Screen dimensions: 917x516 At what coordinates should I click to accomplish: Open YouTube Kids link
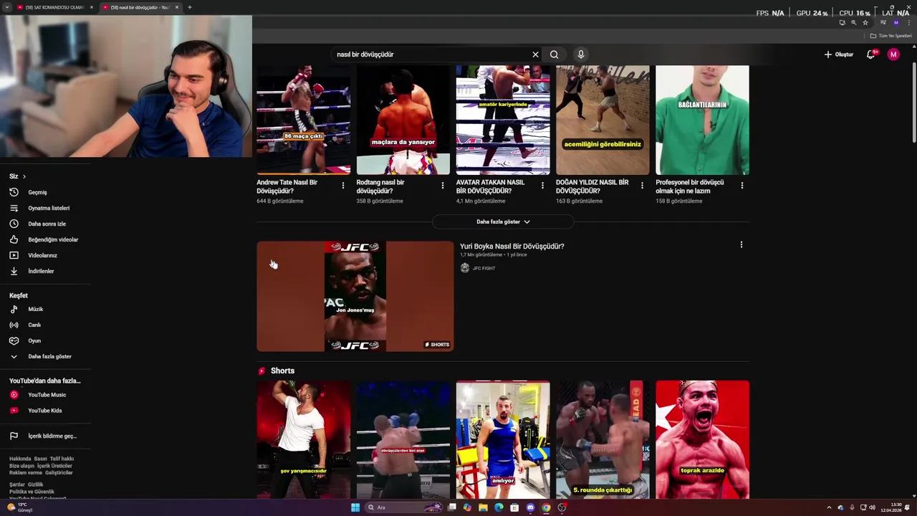pos(45,411)
